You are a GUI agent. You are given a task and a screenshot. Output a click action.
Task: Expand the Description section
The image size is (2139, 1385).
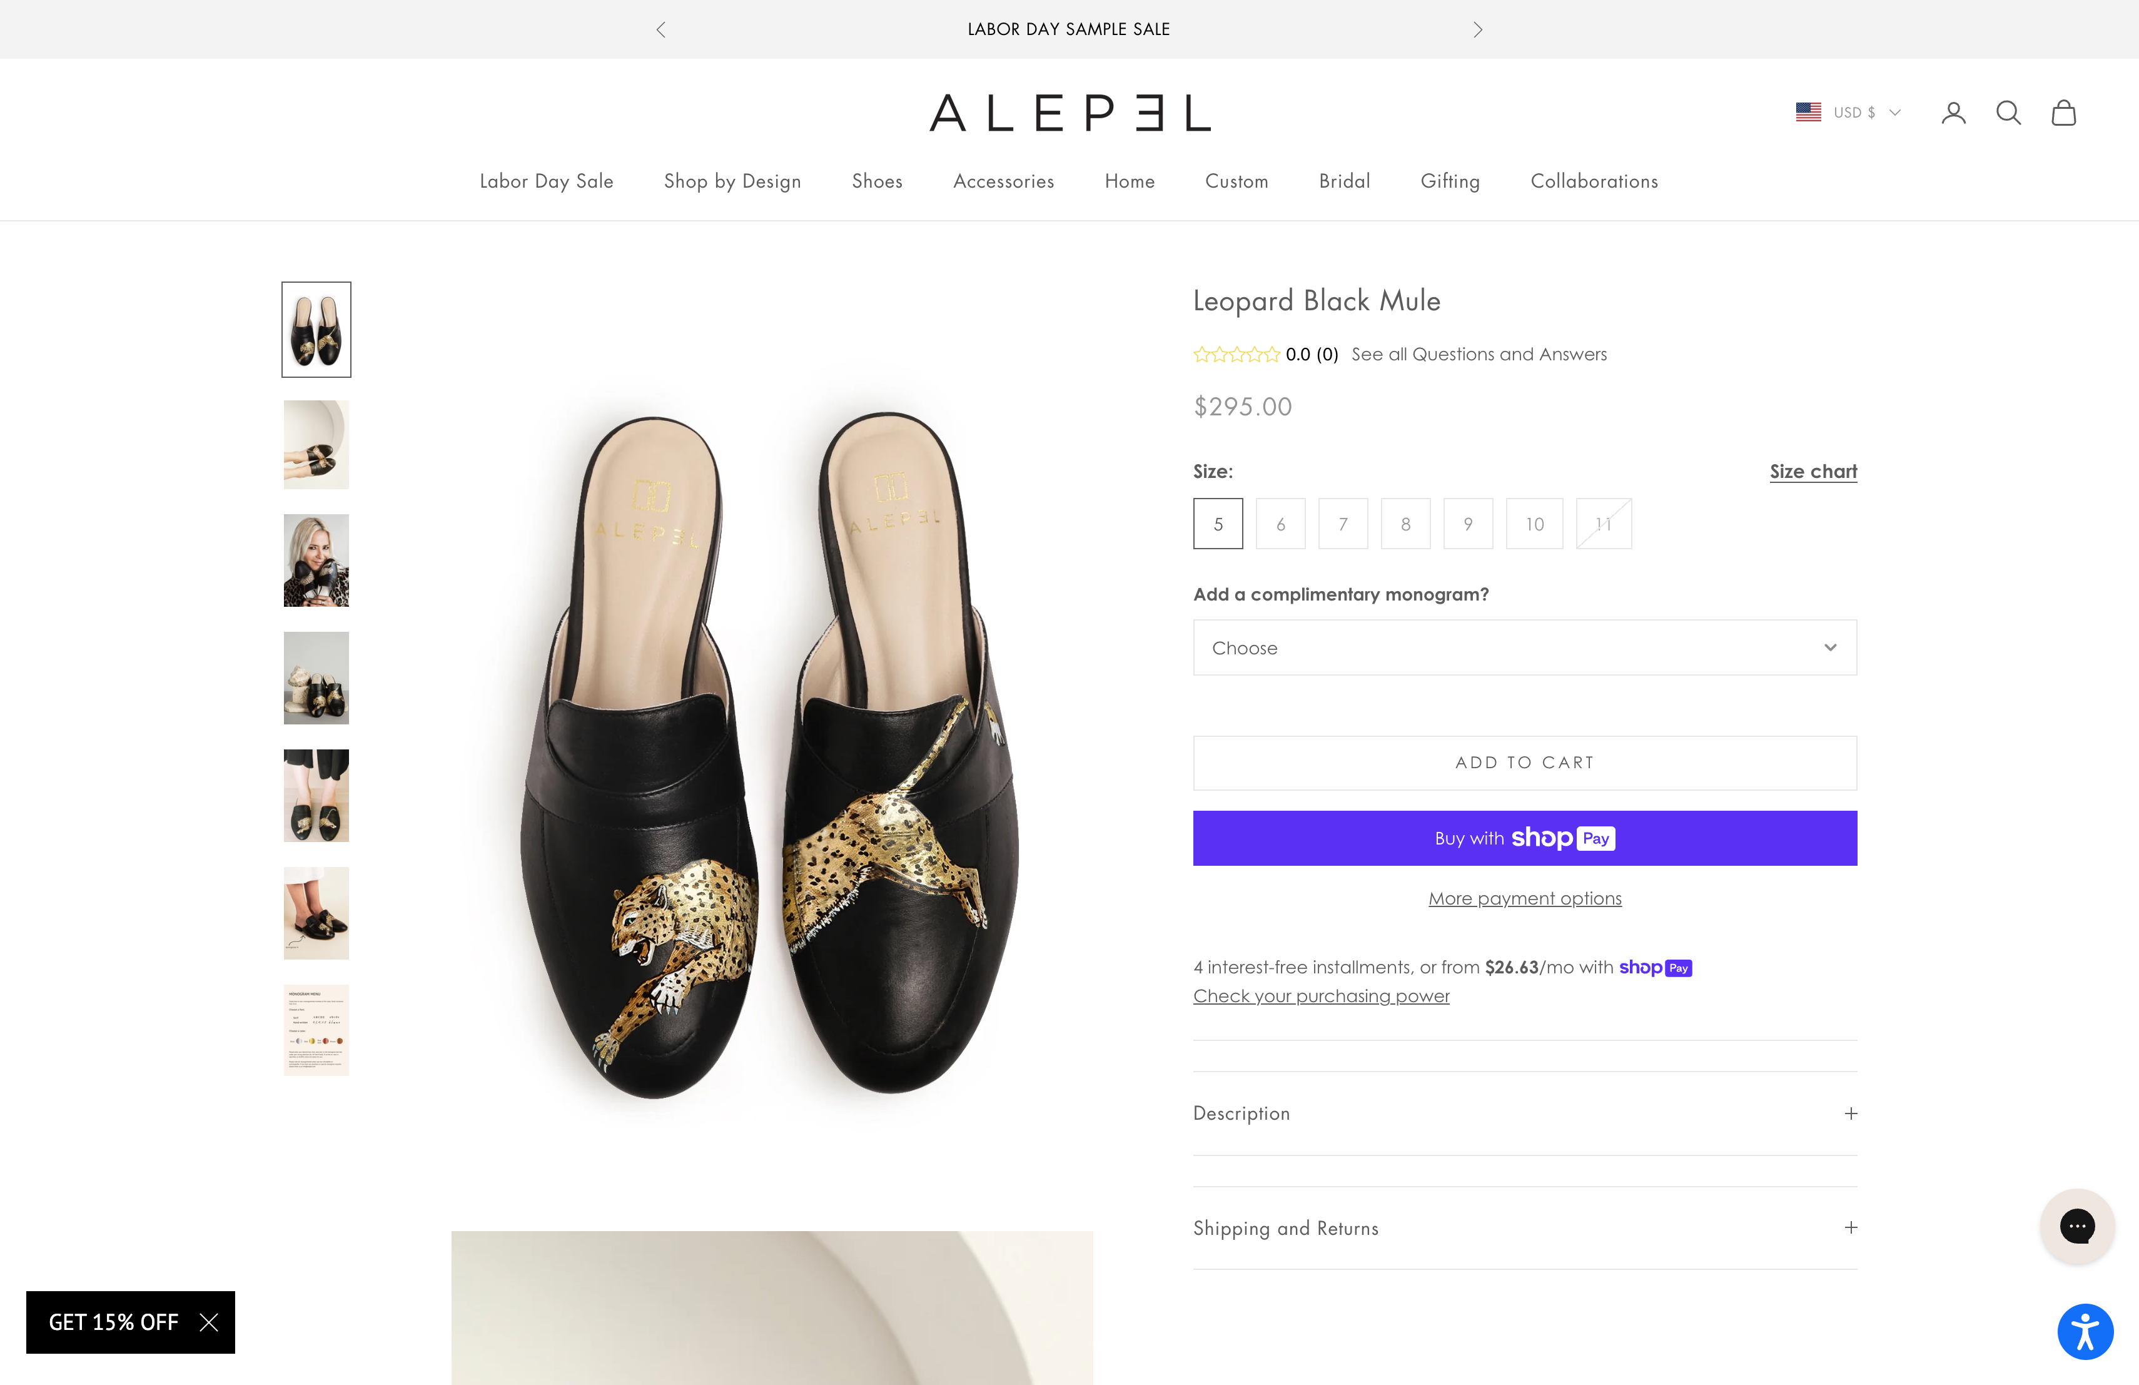[1524, 1113]
